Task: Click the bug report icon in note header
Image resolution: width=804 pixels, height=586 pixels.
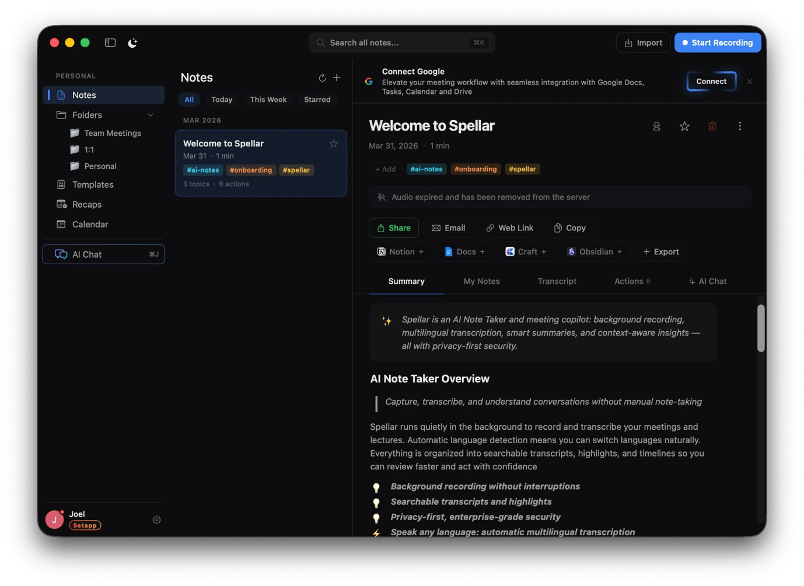Action: coord(656,127)
